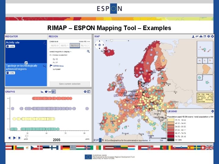
Task: Choose the European region selection
Action: point(57,69)
